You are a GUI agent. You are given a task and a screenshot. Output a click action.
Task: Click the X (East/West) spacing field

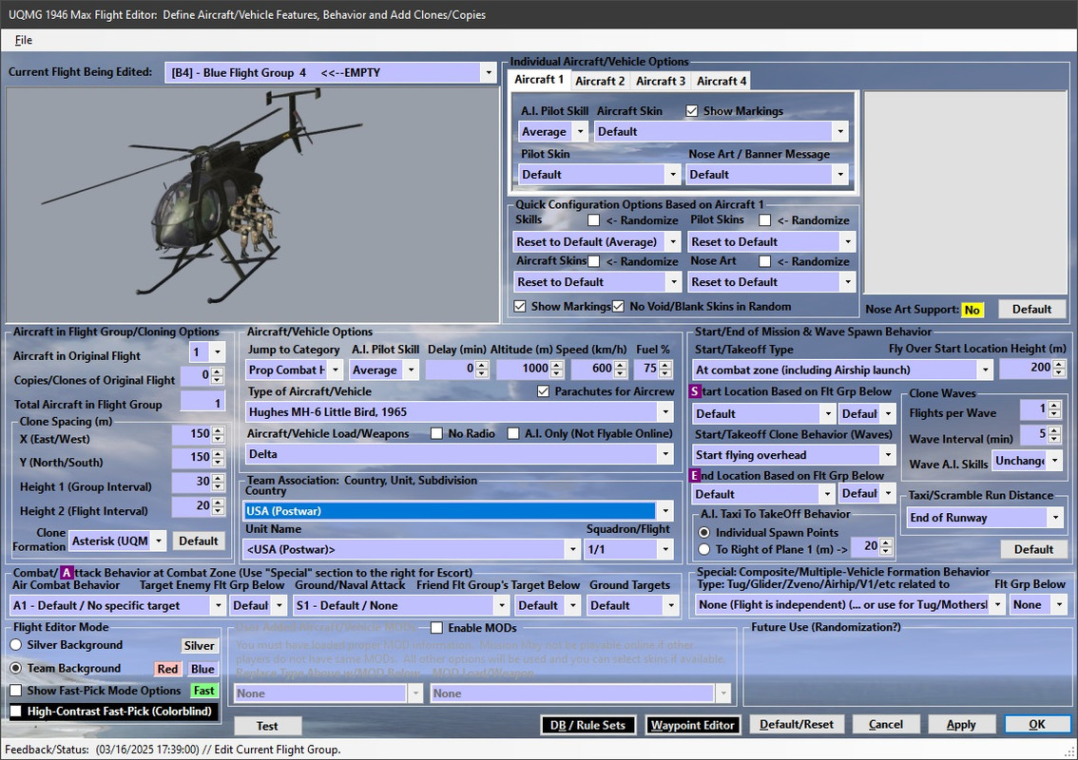191,434
